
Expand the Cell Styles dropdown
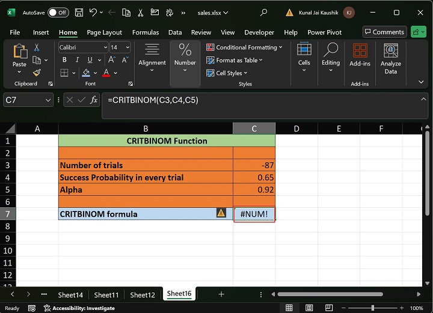[x=227, y=73]
